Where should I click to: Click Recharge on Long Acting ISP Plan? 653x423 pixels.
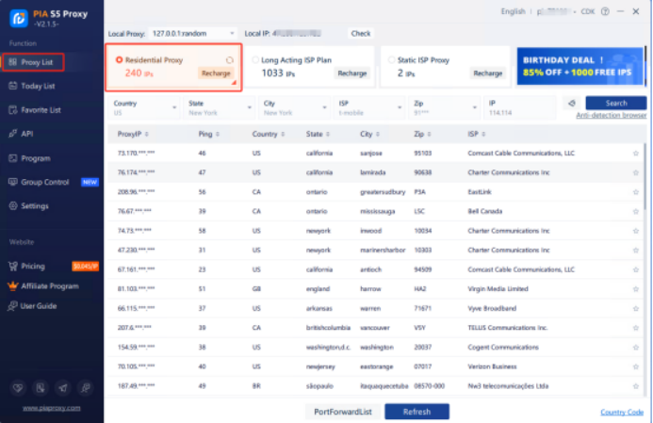point(351,73)
